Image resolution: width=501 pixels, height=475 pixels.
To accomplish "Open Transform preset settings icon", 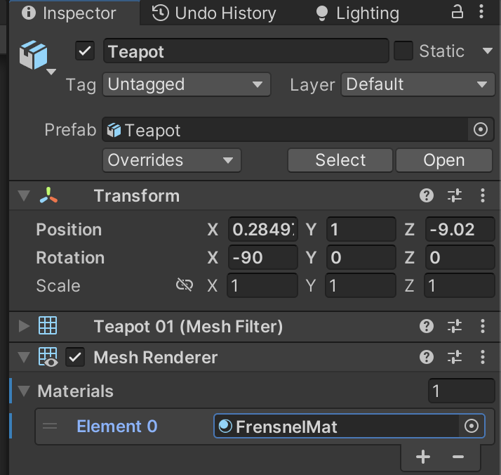I will point(455,196).
